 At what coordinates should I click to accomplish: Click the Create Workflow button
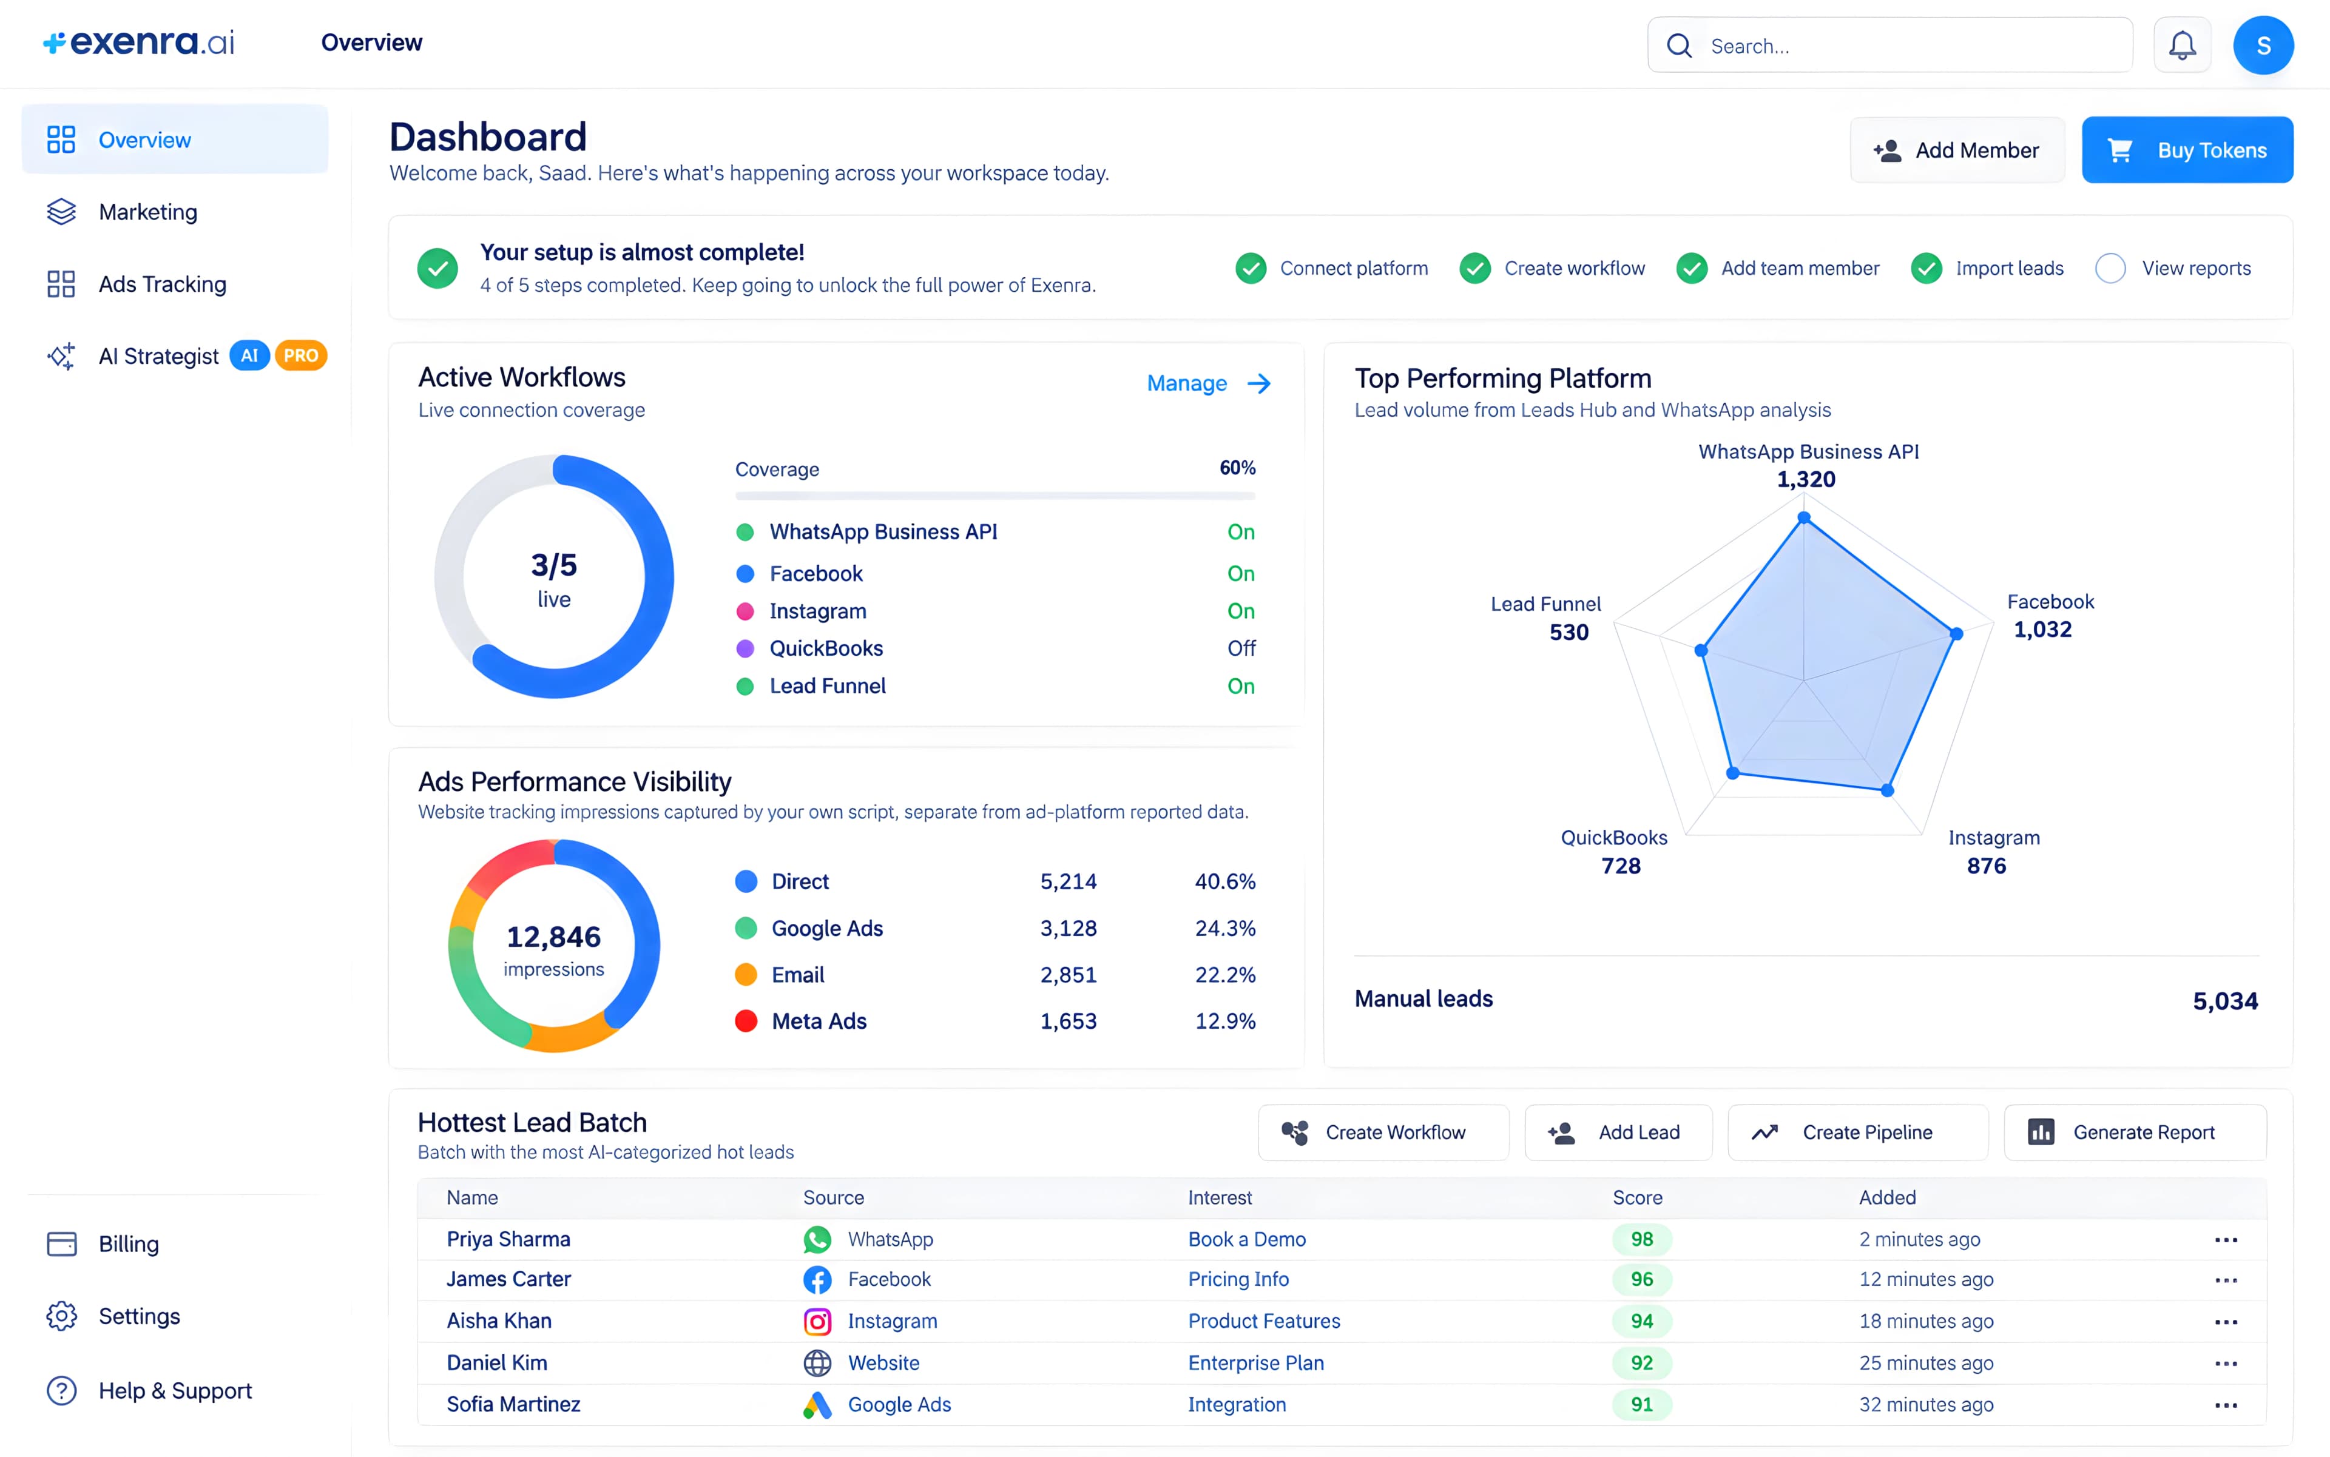[x=1382, y=1132]
